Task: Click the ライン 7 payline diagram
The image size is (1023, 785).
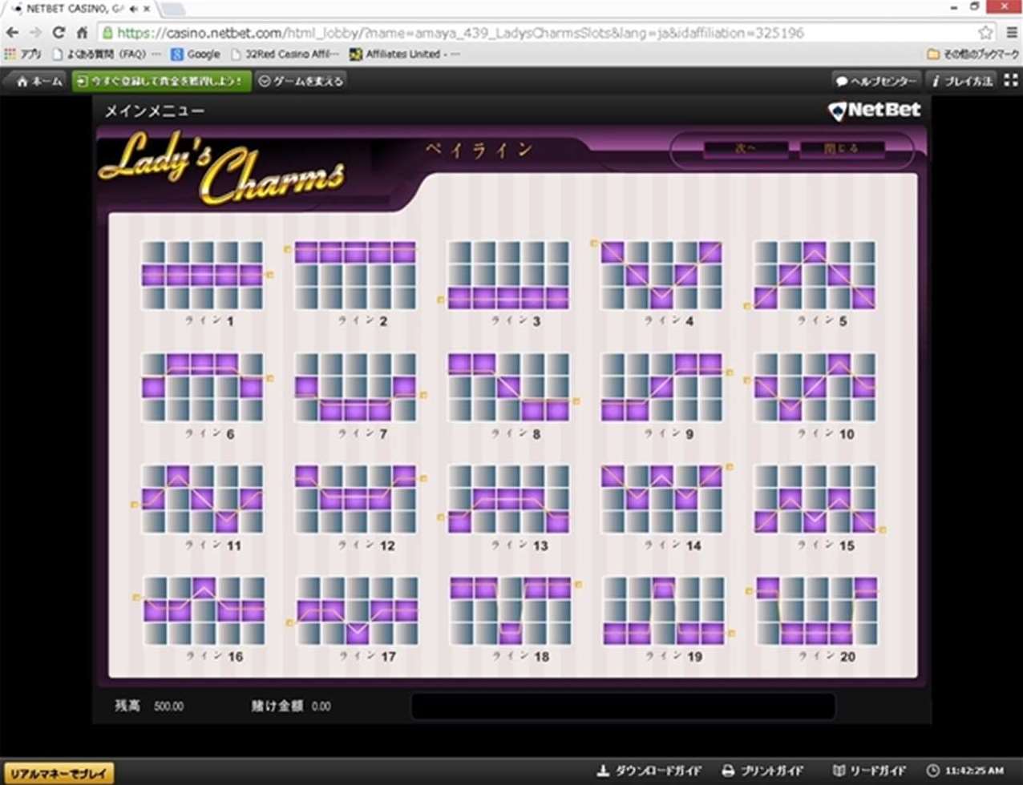Action: [356, 387]
